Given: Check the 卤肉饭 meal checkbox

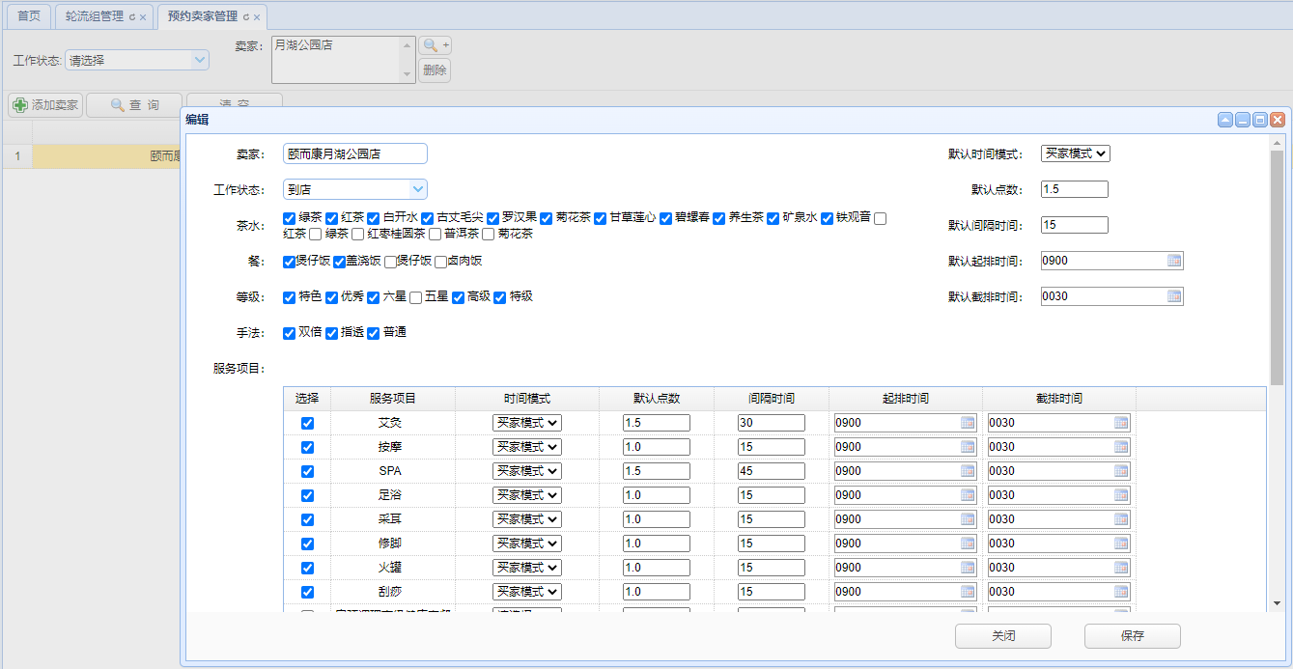Looking at the screenshot, I should (440, 262).
